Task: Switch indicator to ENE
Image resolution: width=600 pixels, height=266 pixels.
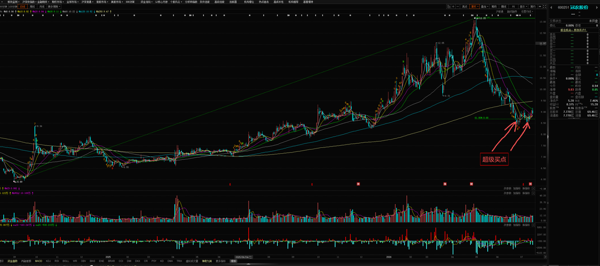Action: point(102,261)
